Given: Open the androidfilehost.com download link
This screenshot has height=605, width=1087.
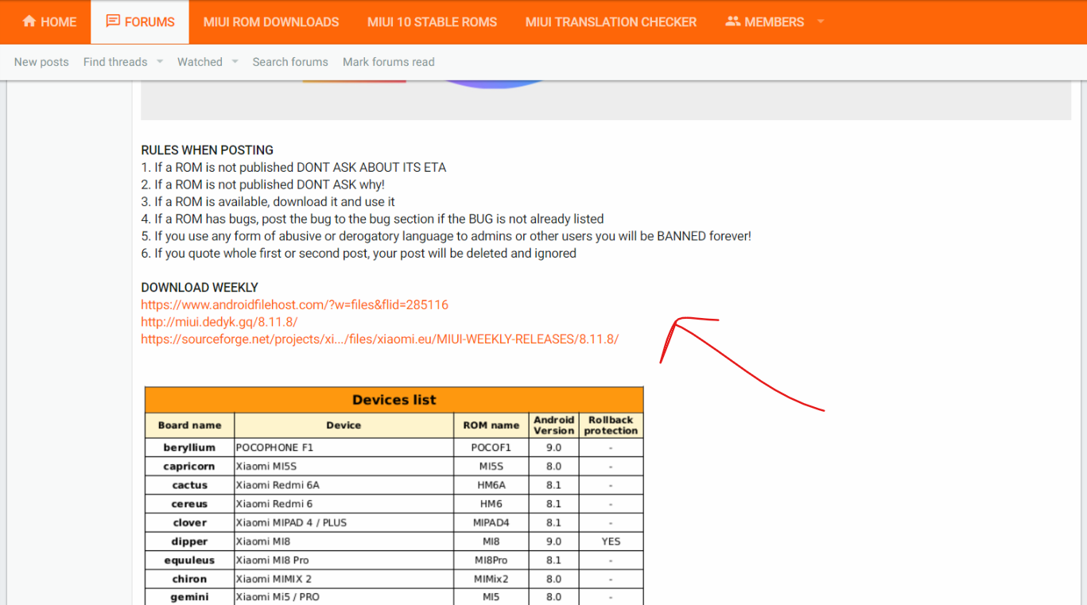Looking at the screenshot, I should [x=295, y=304].
